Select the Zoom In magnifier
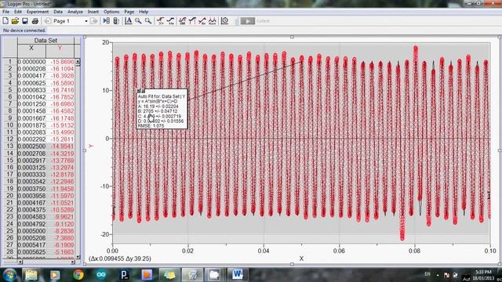502x282 pixels. (x=138, y=21)
